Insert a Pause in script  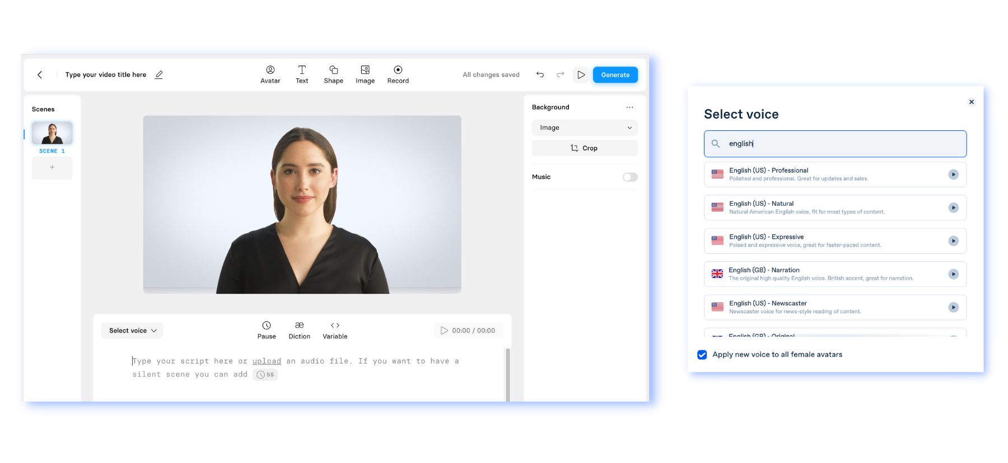point(267,330)
